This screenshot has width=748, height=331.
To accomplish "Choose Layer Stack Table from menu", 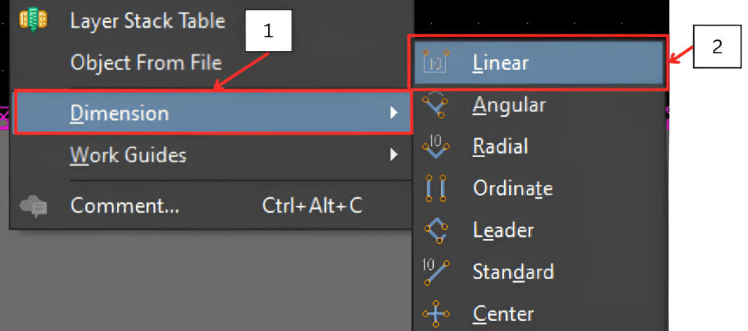I will tap(148, 20).
